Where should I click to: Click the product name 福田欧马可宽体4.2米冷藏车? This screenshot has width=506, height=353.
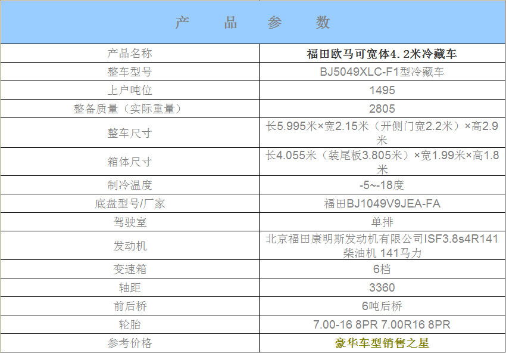tap(382, 54)
